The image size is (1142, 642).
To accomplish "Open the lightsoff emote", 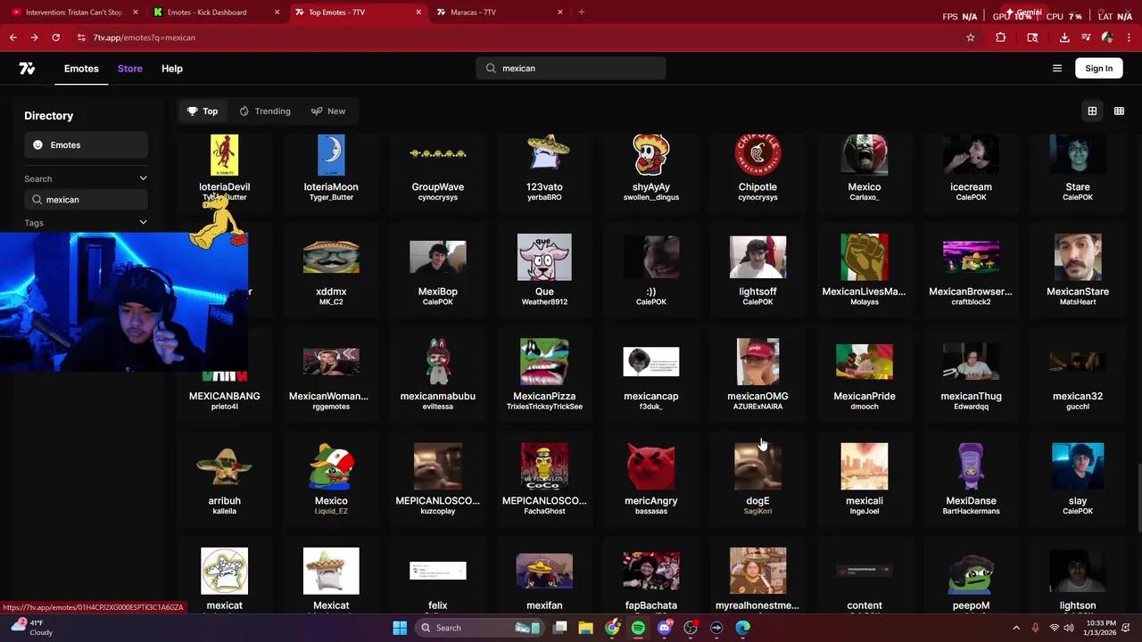I will (x=757, y=271).
